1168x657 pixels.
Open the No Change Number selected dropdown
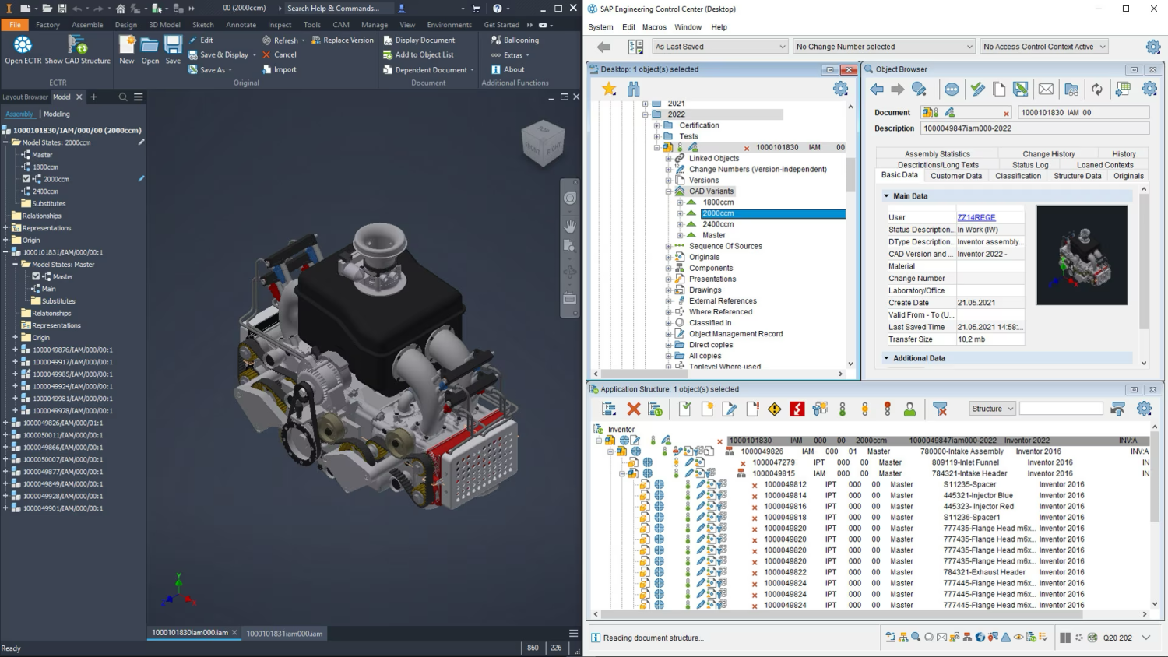[884, 47]
